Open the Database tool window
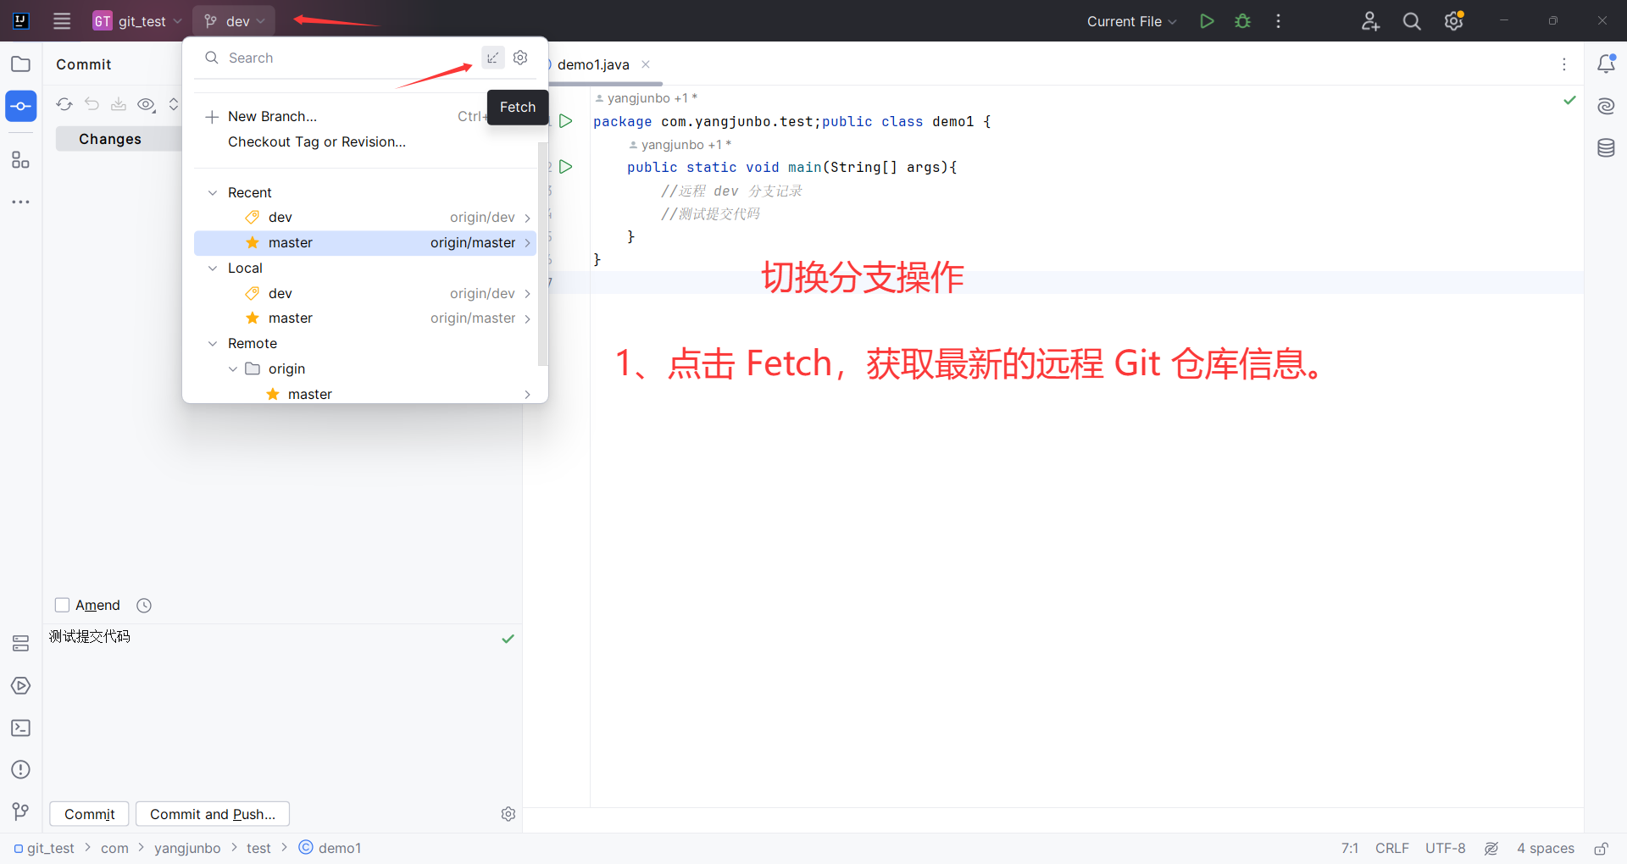Screen dimensions: 1627x864 click(x=1607, y=147)
